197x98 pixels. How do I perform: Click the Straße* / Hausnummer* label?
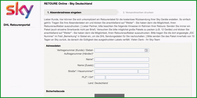[81, 71]
